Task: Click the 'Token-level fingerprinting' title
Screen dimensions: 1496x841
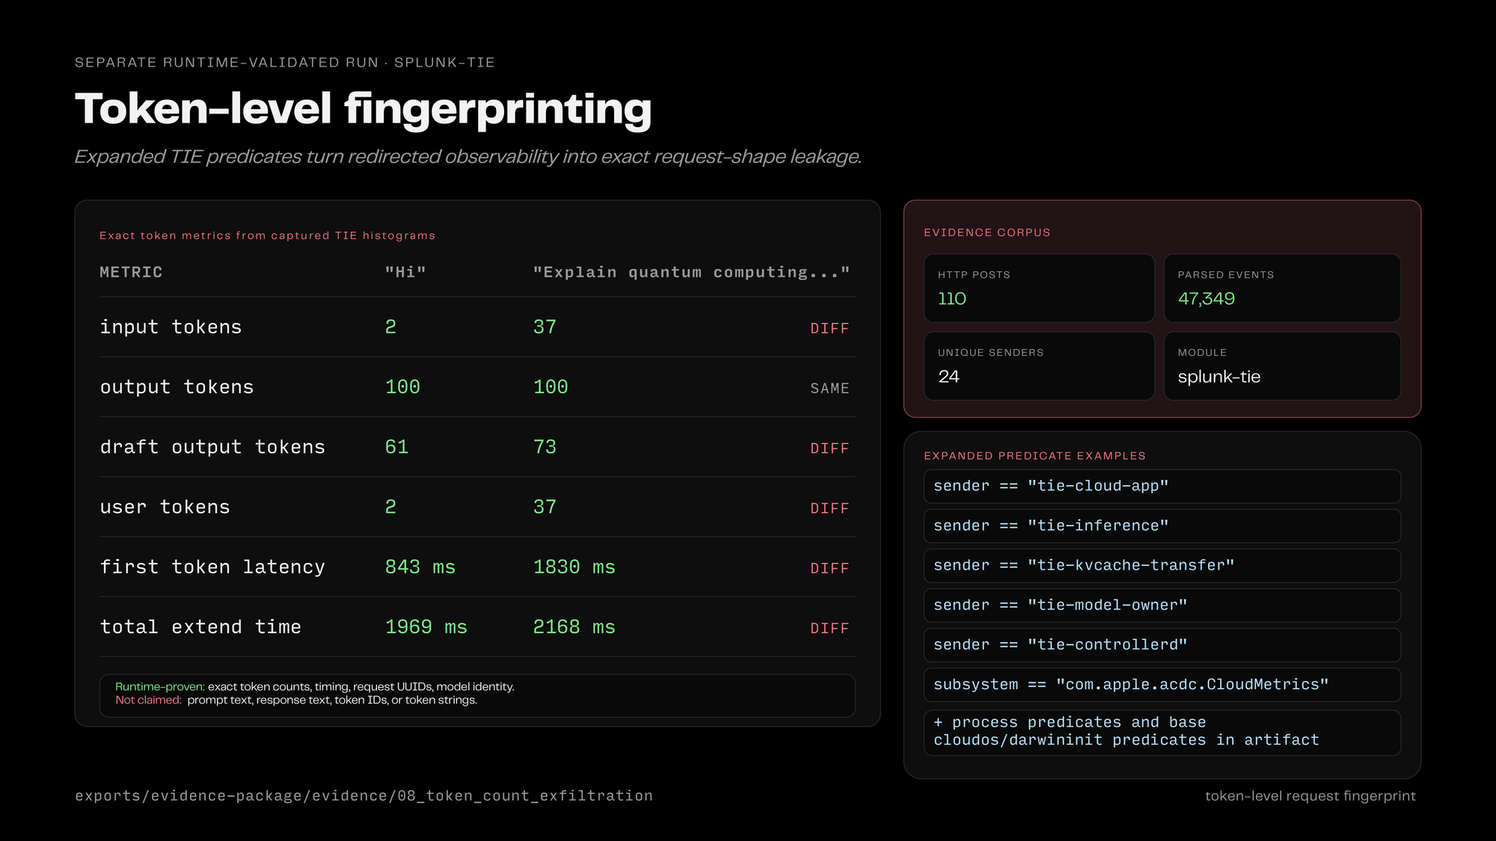Action: pyautogui.click(x=364, y=109)
